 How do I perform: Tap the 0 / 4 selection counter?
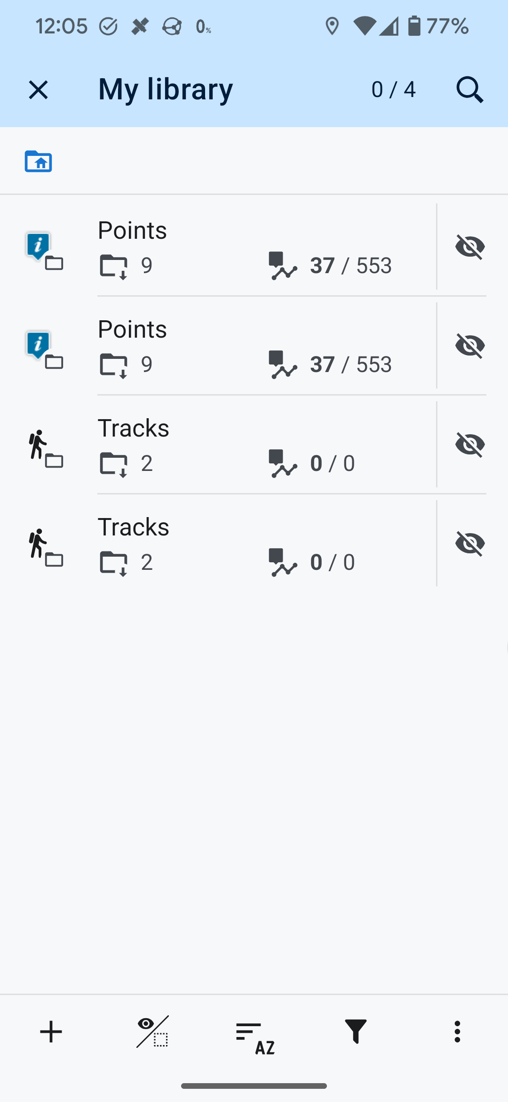coord(393,89)
